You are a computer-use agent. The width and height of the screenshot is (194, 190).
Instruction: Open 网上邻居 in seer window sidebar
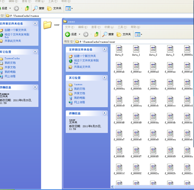point(80,102)
